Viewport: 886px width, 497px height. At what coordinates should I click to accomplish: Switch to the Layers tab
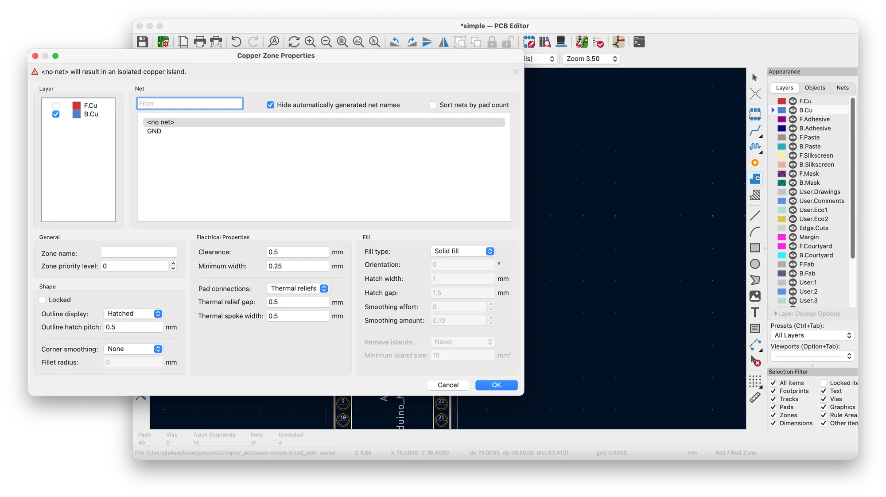pos(785,88)
